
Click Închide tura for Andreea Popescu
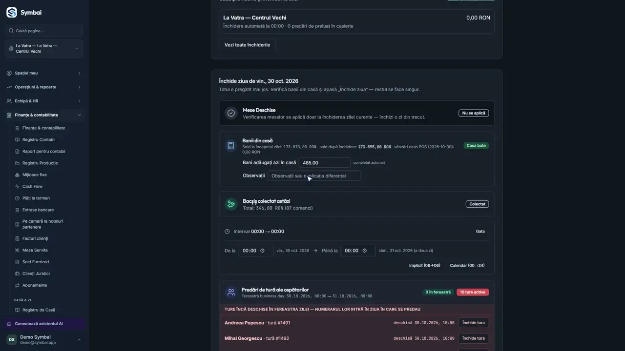(x=473, y=323)
